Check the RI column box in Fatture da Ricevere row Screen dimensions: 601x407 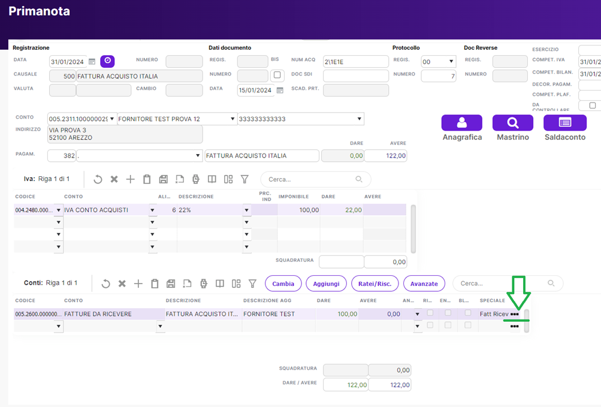coord(430,313)
